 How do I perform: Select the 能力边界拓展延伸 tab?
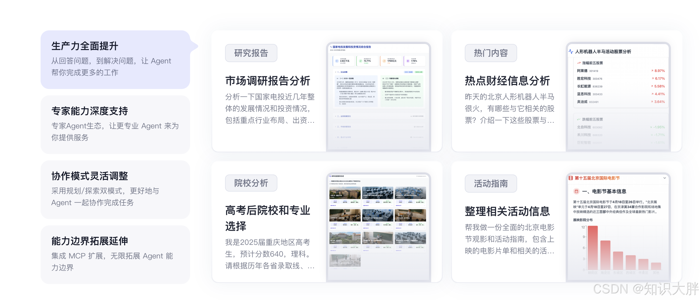tap(115, 254)
